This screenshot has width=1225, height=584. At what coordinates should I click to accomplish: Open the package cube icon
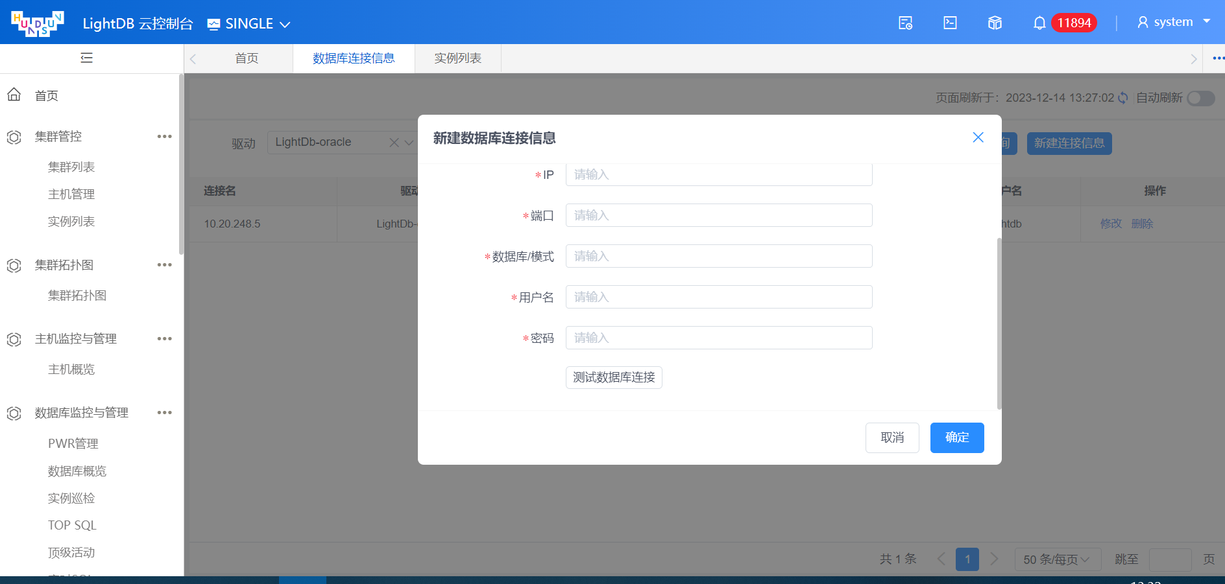[995, 23]
